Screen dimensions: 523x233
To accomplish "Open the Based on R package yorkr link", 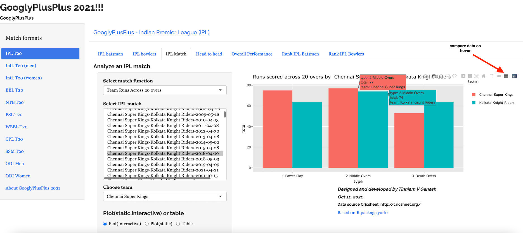I will pyautogui.click(x=363, y=213).
